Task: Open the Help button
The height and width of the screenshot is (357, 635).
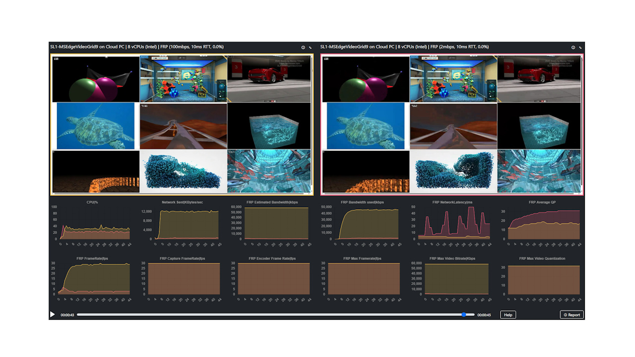Action: [508, 315]
